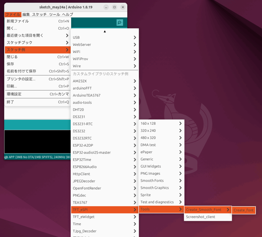Viewport: 262px width, 237px height.
Task: Open the スケッチ menu in the menu bar
Action: tap(39, 15)
